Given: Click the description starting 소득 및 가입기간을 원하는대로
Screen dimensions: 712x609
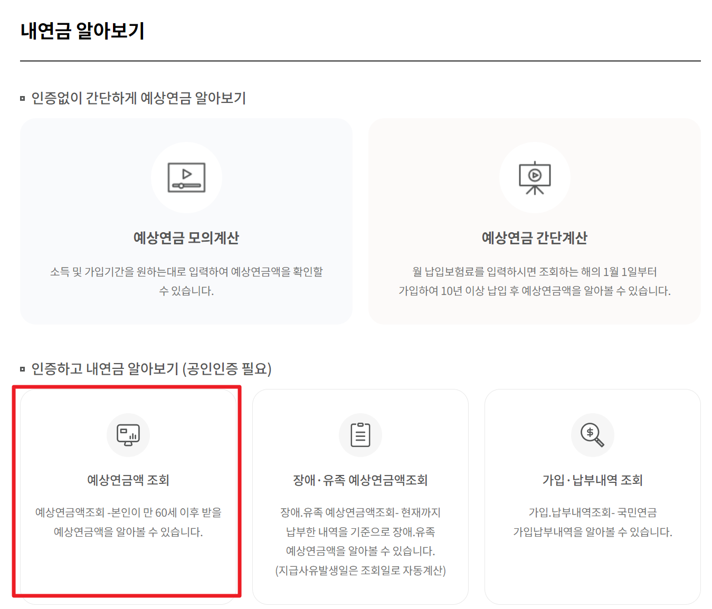Looking at the screenshot, I should pos(186,281).
